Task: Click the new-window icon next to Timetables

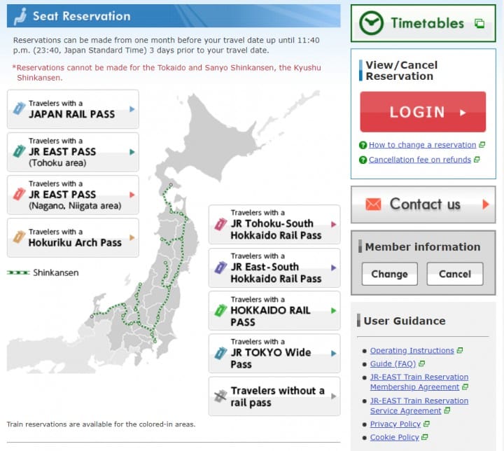Action: coord(479,23)
